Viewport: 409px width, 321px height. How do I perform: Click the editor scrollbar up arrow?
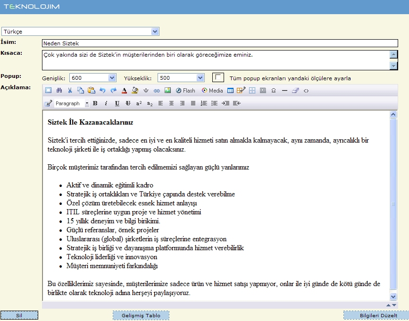pos(393,114)
